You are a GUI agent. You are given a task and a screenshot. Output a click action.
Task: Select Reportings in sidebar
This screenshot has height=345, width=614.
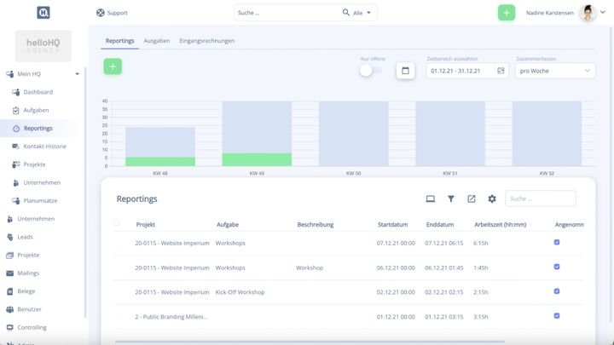point(38,129)
